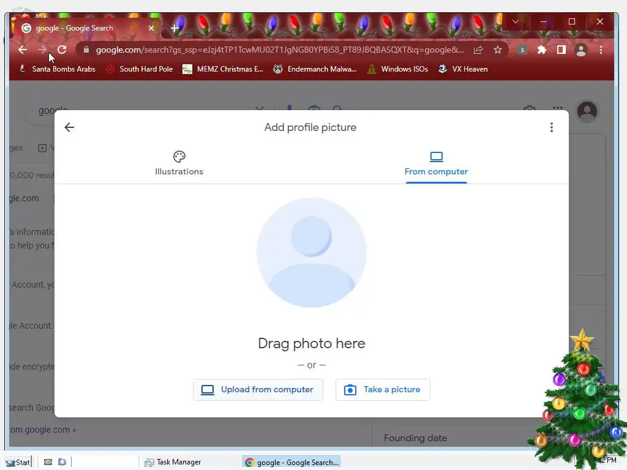The image size is (627, 470).
Task: Bookmark this page with the star icon
Action: coord(497,50)
